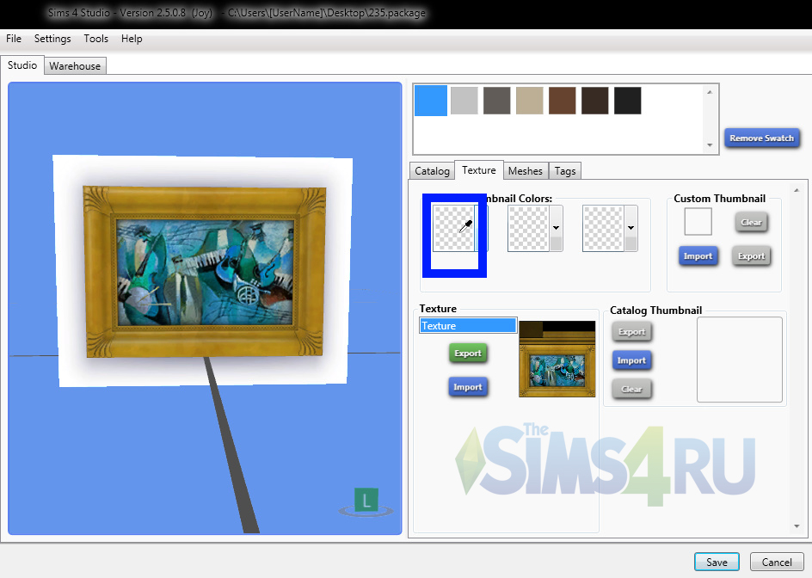Viewport: 812px width, 578px height.
Task: Open the third thumbnail color dropdown
Action: [631, 228]
